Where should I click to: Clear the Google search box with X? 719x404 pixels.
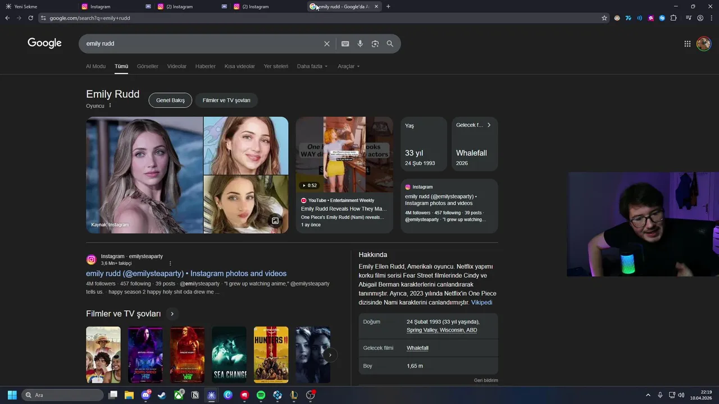point(327,44)
